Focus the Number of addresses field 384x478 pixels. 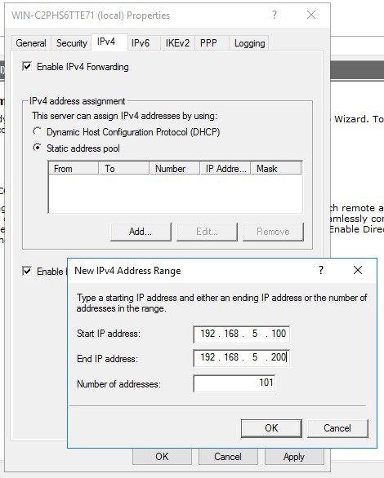[234, 383]
